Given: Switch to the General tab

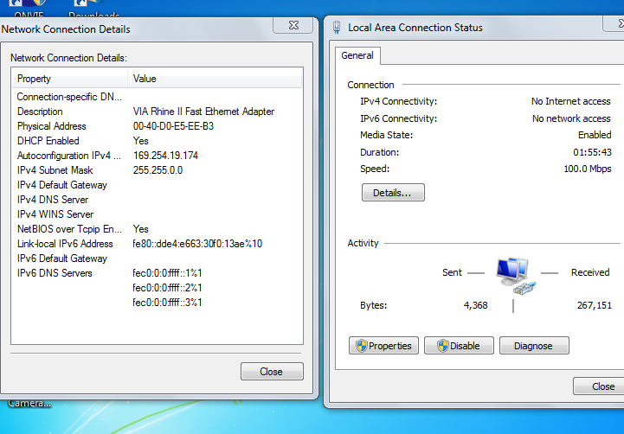Looking at the screenshot, I should (x=357, y=55).
